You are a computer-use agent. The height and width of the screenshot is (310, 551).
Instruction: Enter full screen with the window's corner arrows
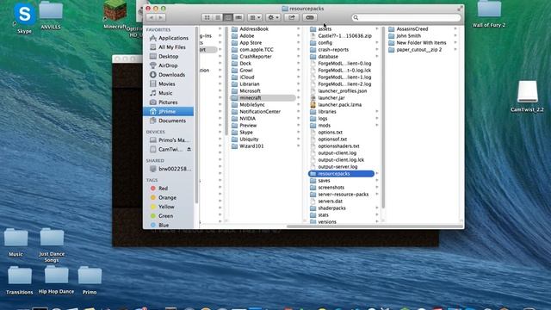(460, 9)
